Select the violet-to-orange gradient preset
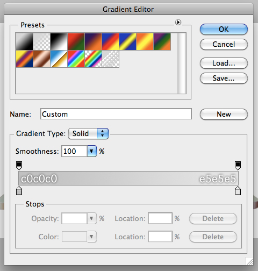The image size is (258, 271). (x=94, y=41)
